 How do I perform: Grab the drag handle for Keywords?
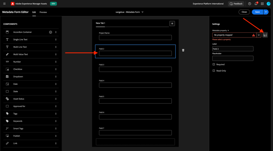(56, 121)
